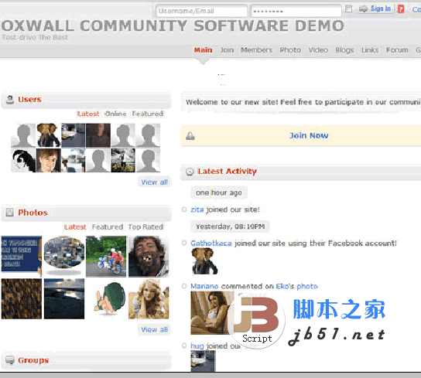Show Latest photos

click(x=75, y=227)
